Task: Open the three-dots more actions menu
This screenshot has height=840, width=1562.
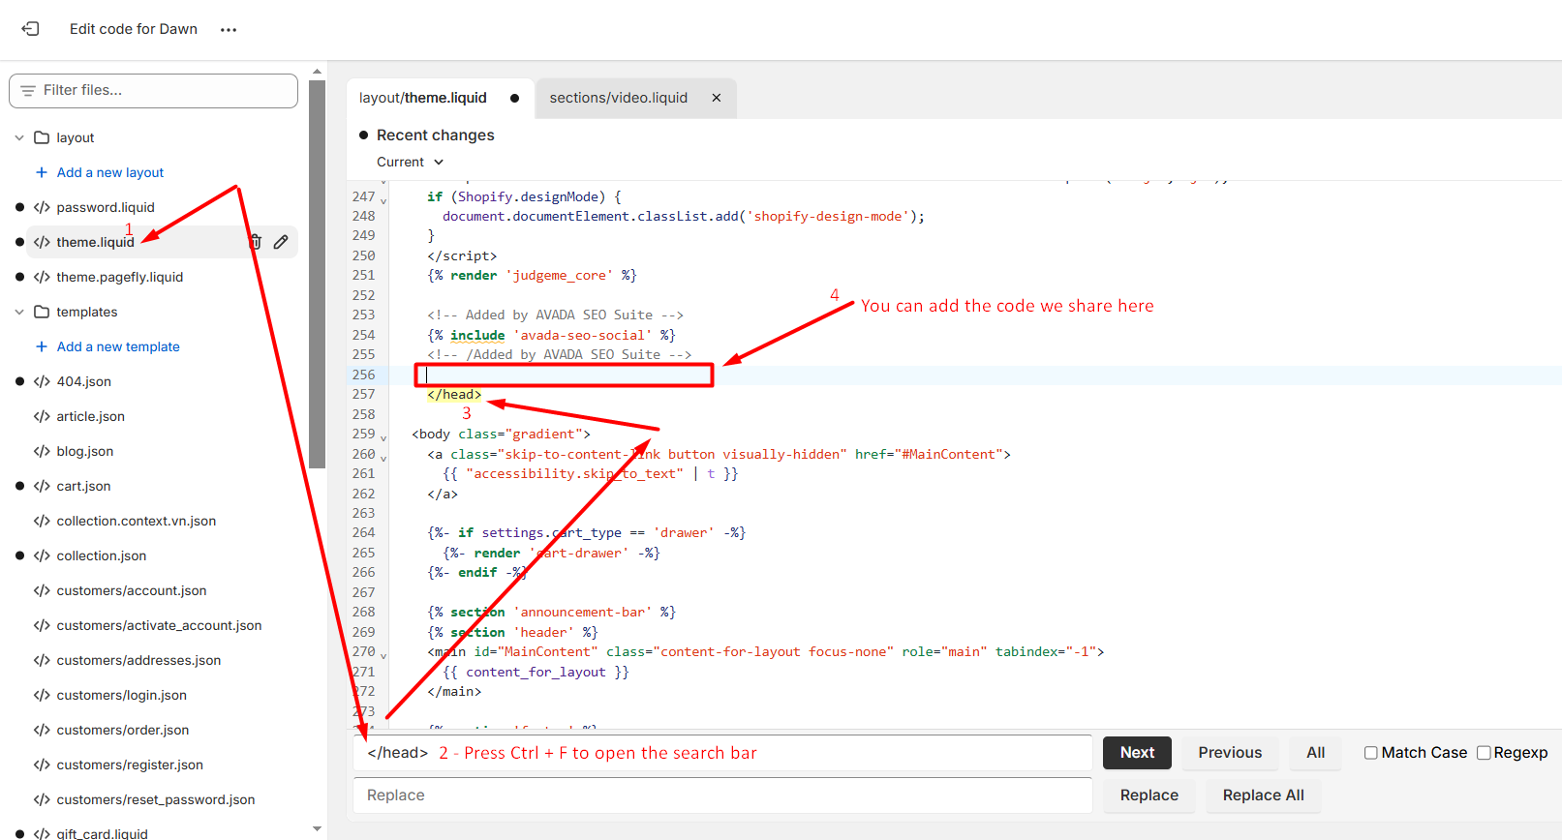Action: coord(229,30)
